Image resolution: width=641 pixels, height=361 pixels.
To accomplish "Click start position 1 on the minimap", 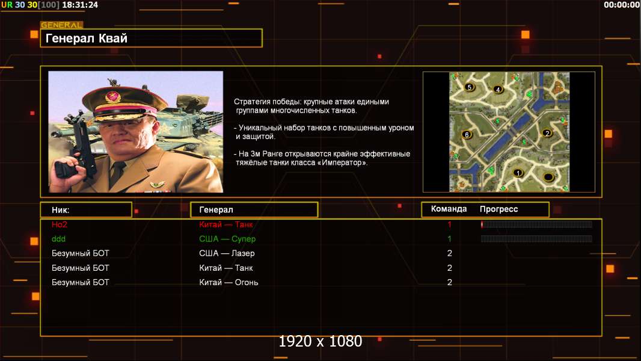I will coord(518,173).
